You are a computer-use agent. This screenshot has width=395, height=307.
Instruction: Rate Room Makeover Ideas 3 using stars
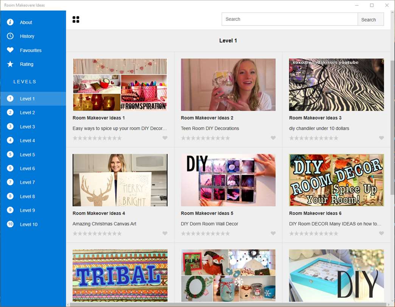pos(314,138)
